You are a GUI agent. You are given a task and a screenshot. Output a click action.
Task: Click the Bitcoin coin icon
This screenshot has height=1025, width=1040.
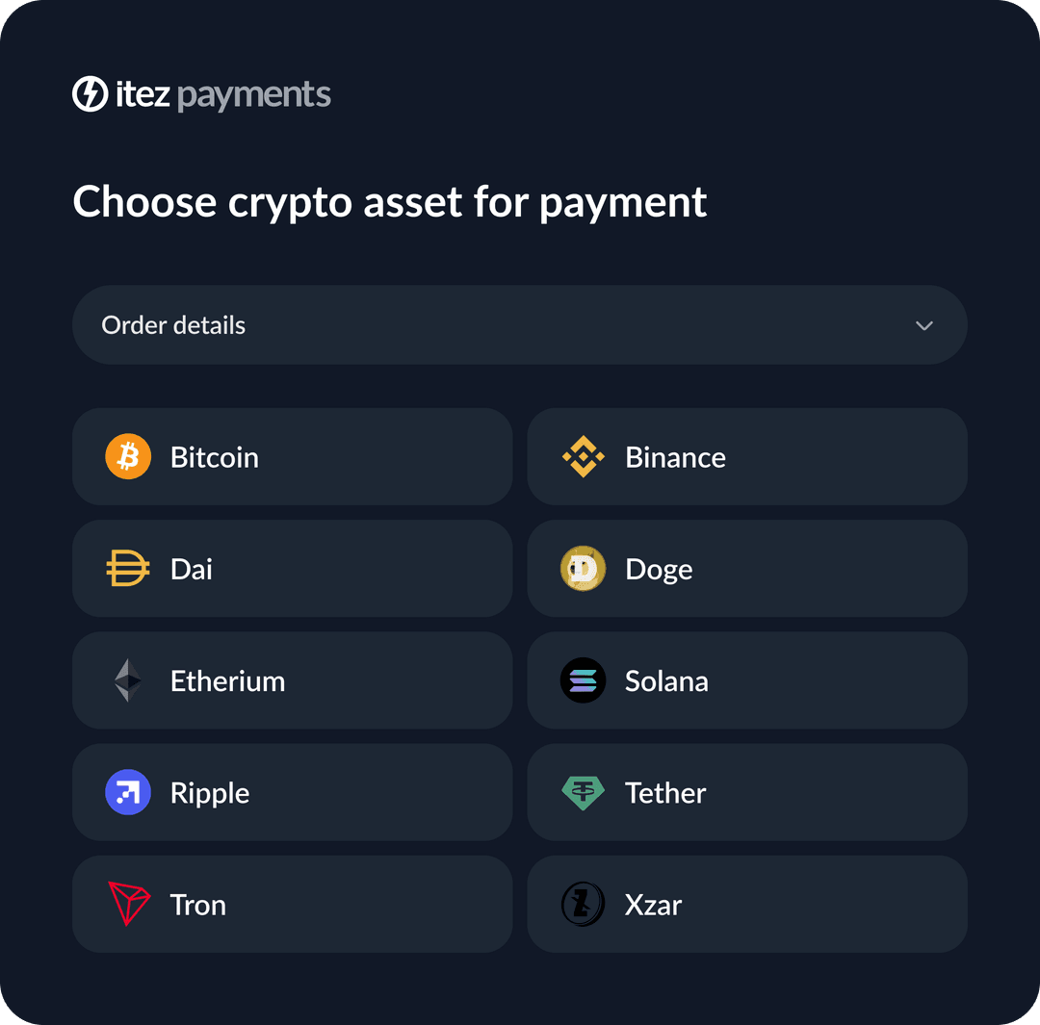pos(128,456)
